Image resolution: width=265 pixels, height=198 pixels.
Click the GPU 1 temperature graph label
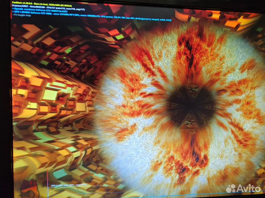click(x=69, y=186)
